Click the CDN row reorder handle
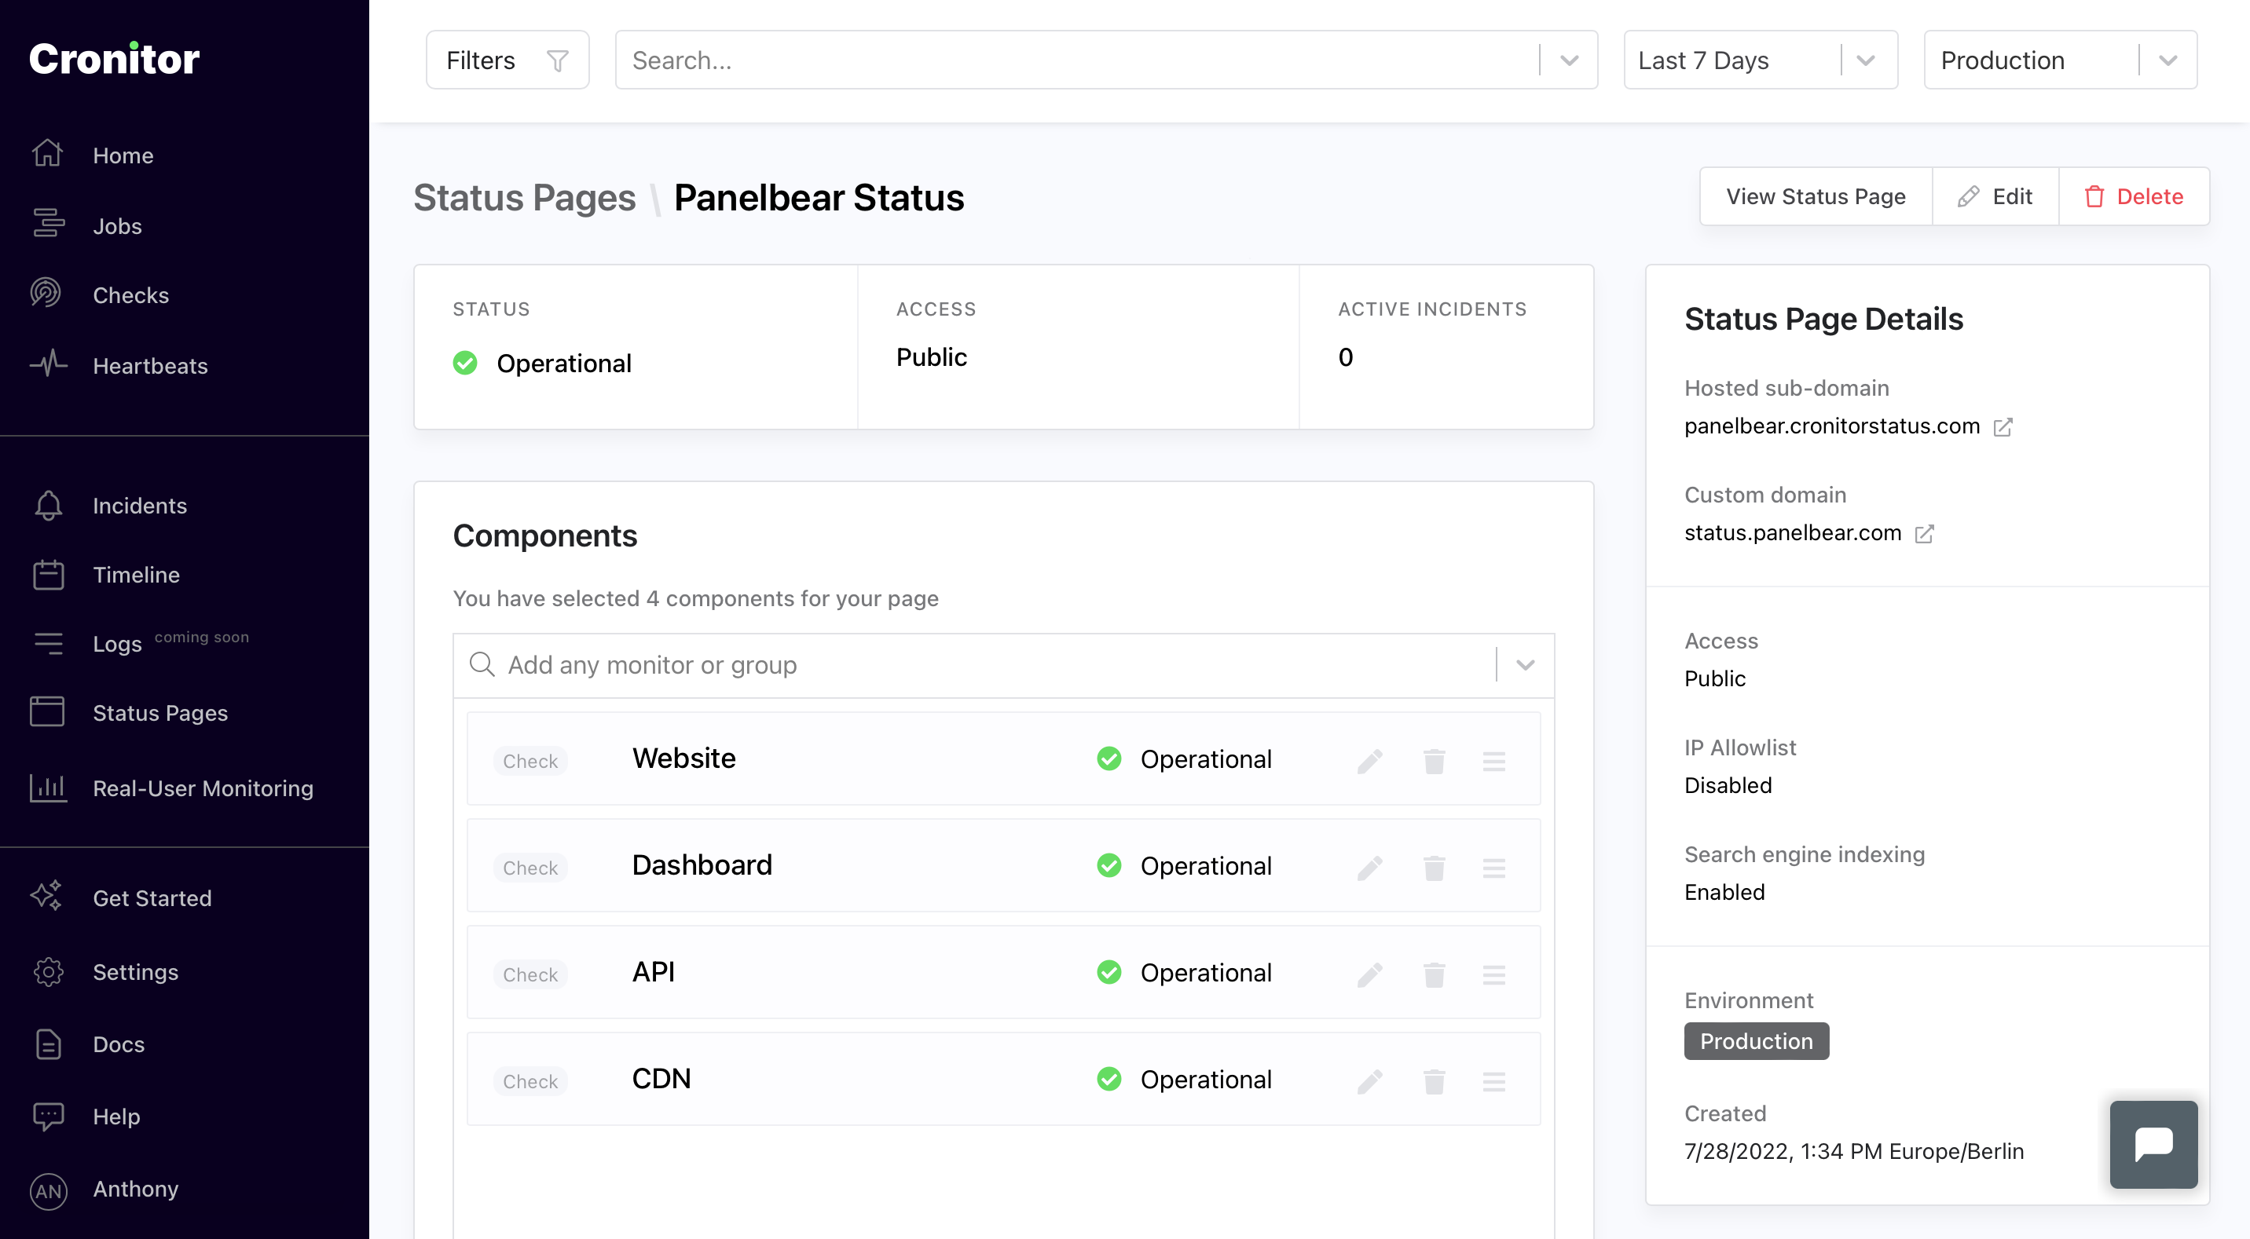2250x1239 pixels. pos(1493,1081)
